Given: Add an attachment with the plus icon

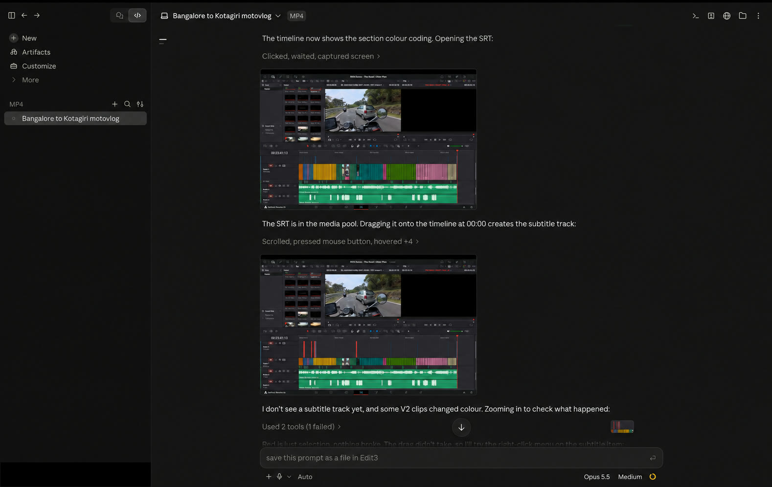Looking at the screenshot, I should (269, 477).
